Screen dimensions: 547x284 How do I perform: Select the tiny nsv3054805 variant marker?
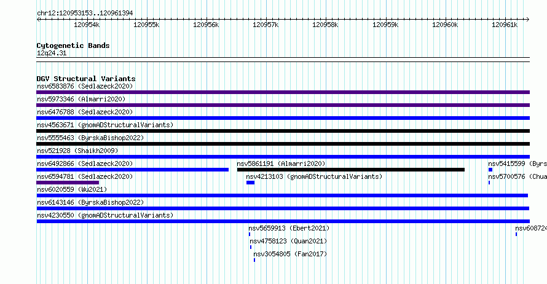254,260
